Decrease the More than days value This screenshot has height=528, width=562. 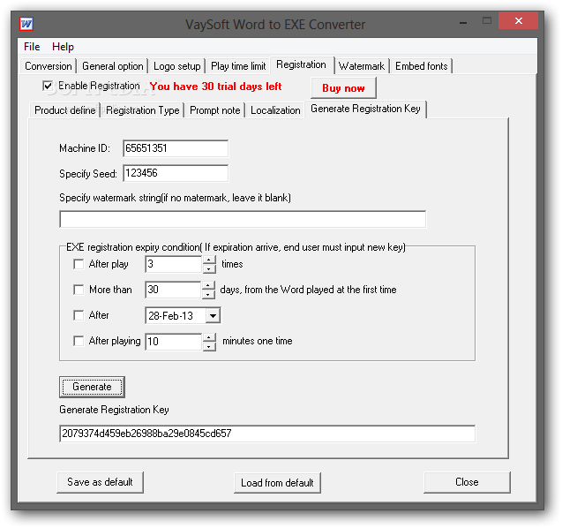click(208, 294)
